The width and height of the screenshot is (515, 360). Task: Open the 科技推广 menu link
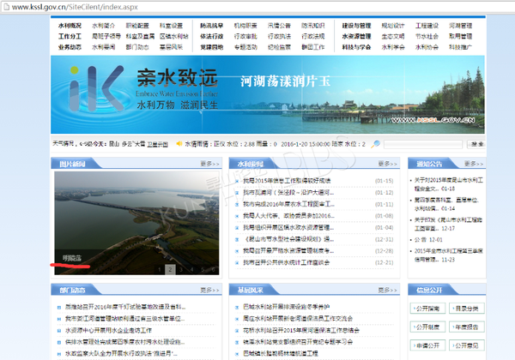(460, 47)
